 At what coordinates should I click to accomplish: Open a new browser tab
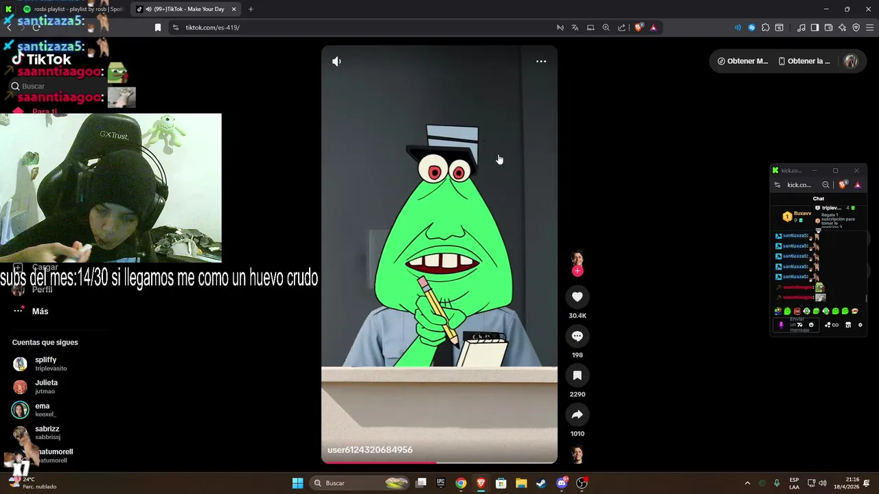[251, 9]
